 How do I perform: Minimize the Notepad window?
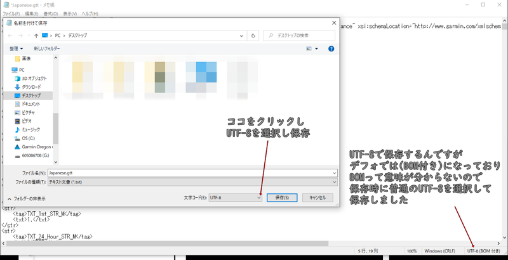tap(467, 4)
